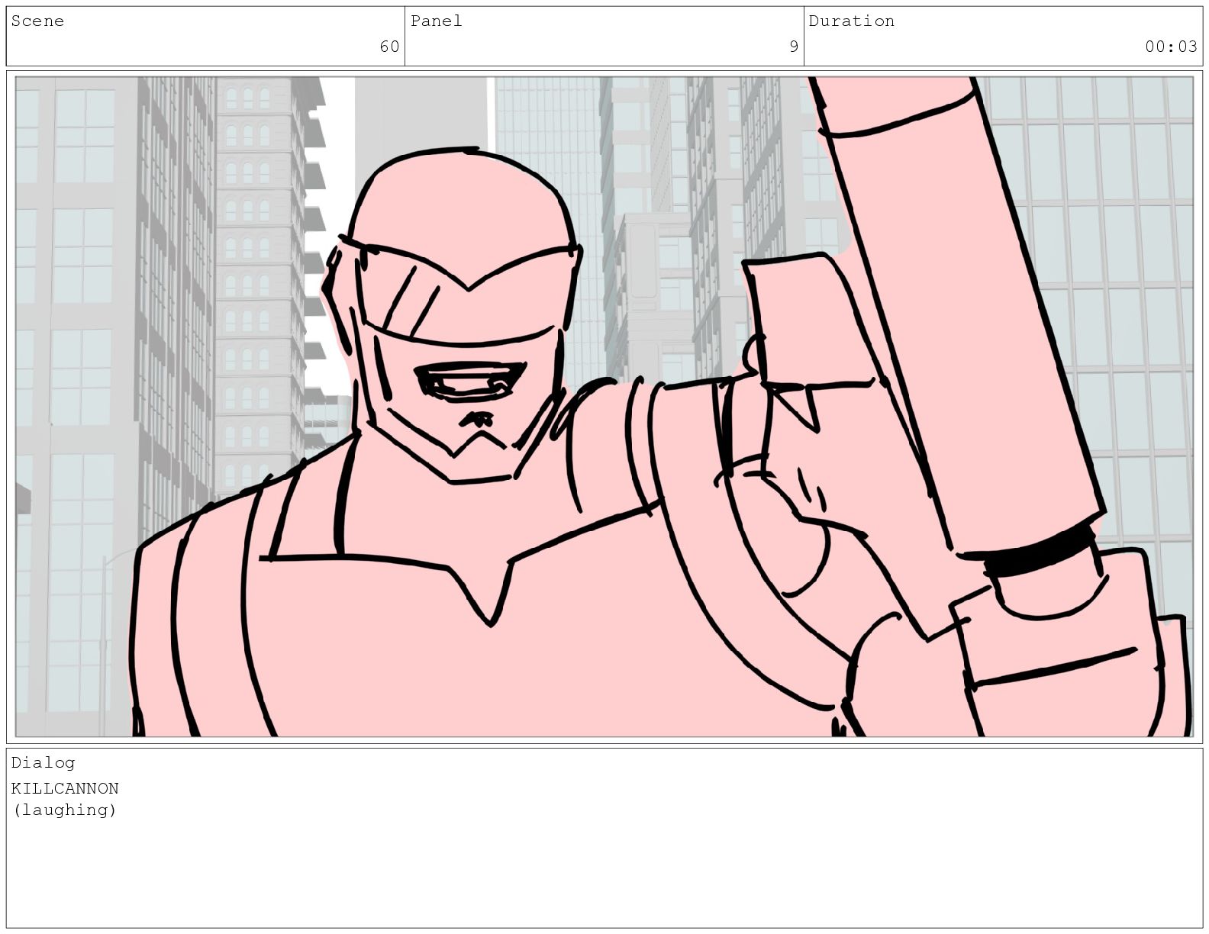Screen dimensions: 1209x934
Task: Click the Scene header label
Action: tap(37, 21)
